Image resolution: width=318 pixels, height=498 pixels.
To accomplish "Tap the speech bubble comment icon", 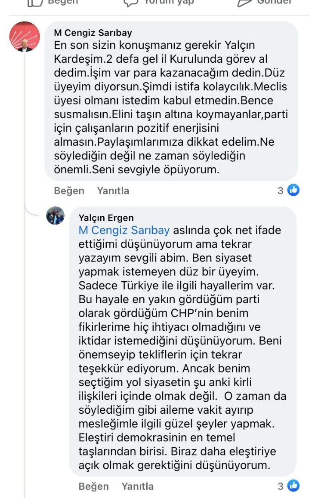I will point(131,3).
